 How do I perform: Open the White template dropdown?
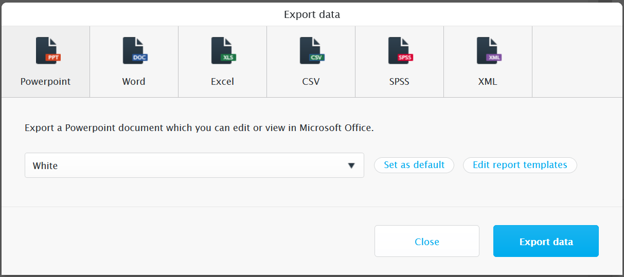click(194, 165)
